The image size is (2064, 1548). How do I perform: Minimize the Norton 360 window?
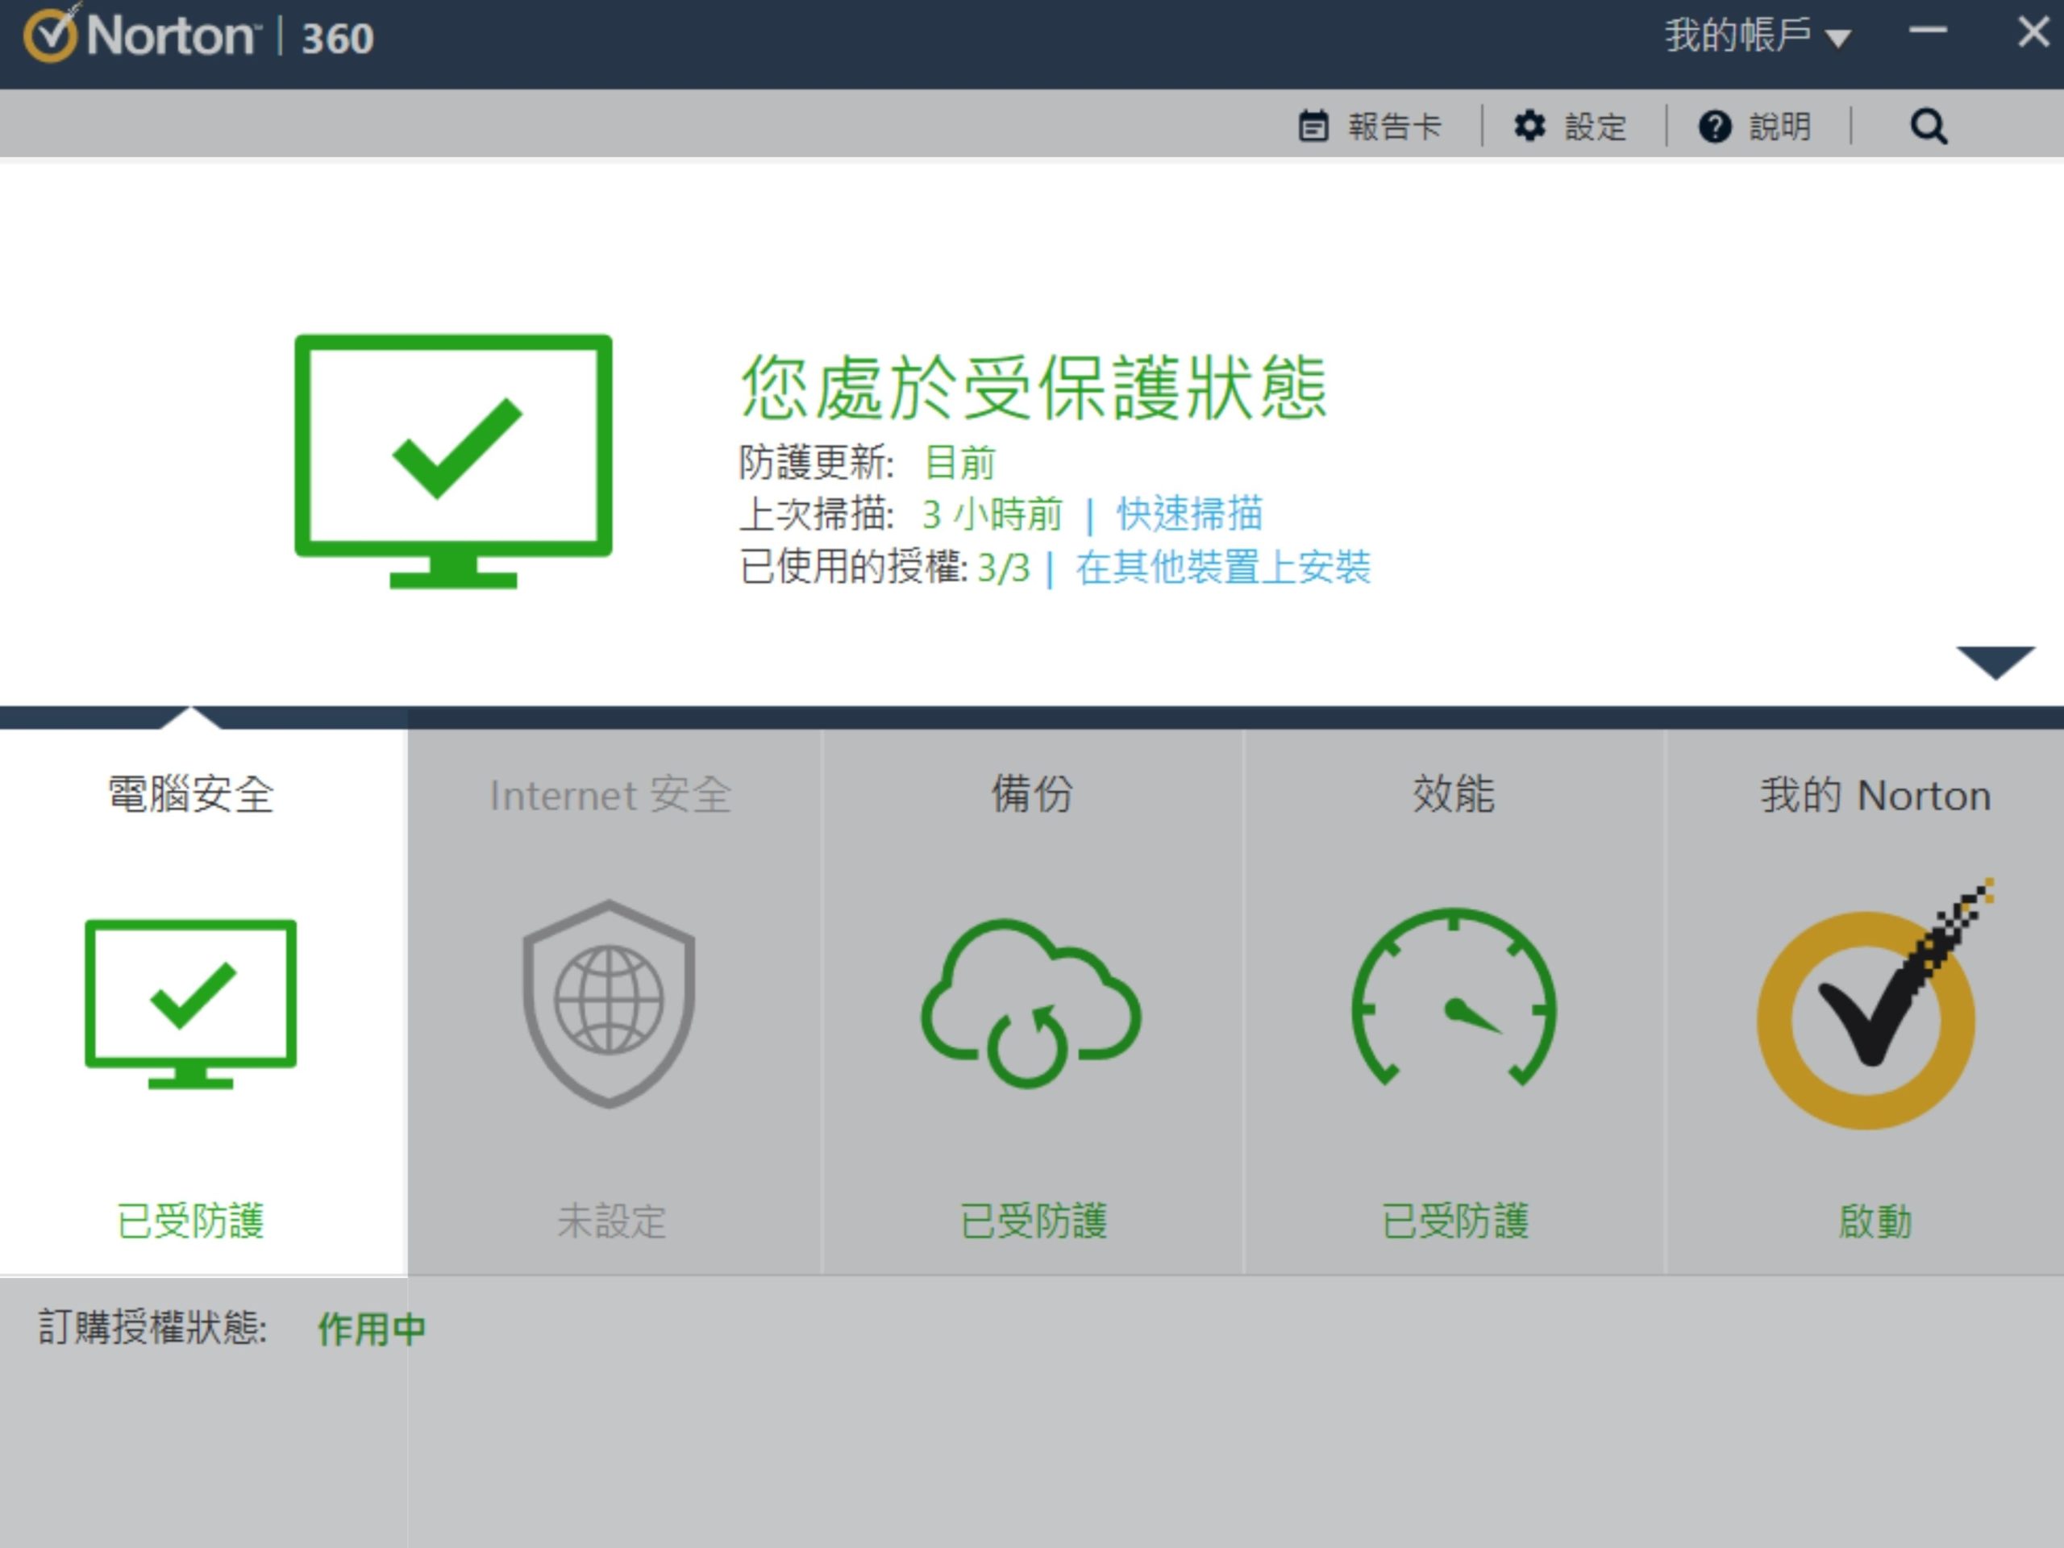coord(1928,31)
